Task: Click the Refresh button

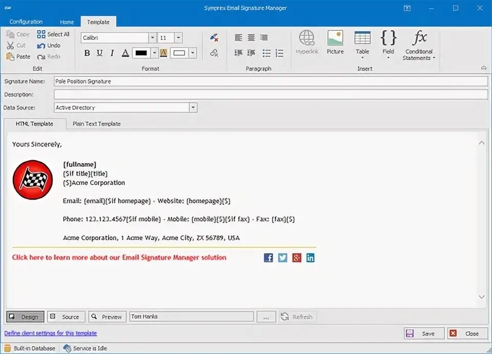Action: [297, 317]
